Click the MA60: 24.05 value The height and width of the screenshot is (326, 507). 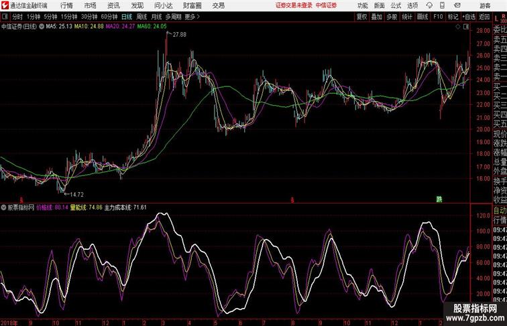pos(152,27)
